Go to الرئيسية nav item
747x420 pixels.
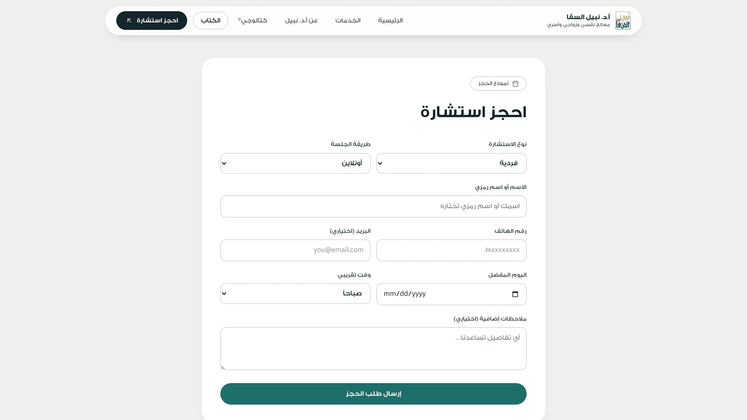[x=390, y=21]
